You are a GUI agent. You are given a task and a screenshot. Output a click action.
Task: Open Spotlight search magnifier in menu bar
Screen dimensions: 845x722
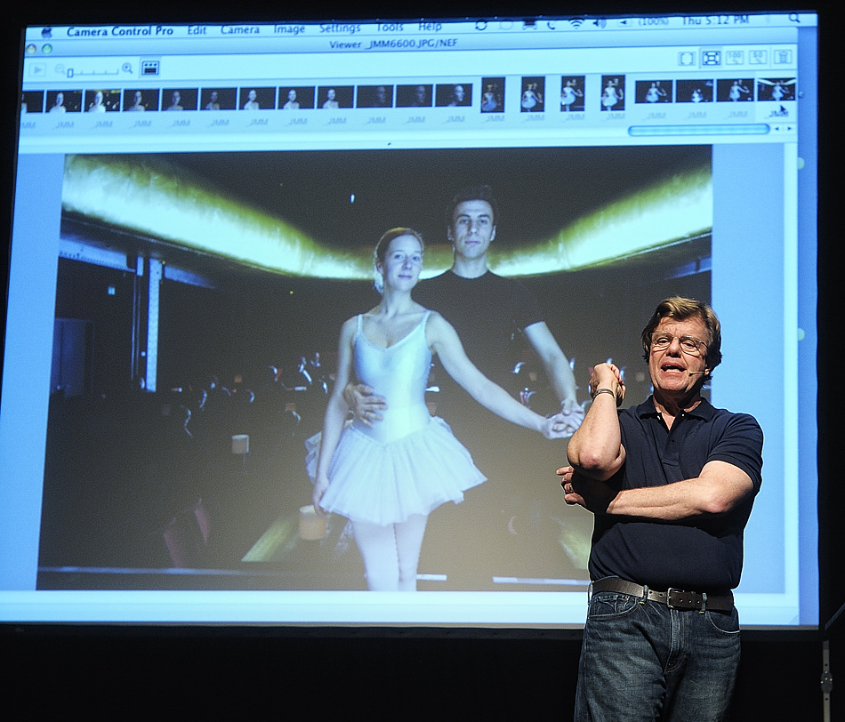coord(794,19)
